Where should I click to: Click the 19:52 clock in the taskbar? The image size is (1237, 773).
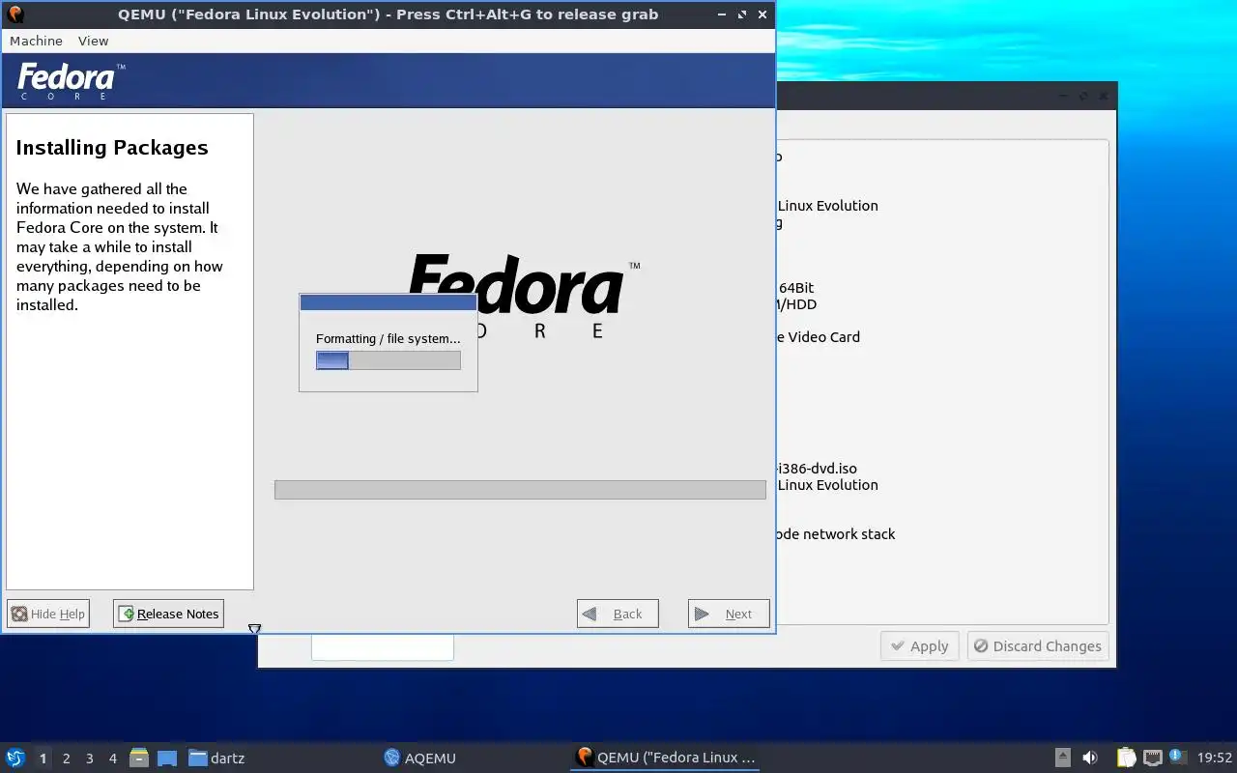click(x=1215, y=758)
